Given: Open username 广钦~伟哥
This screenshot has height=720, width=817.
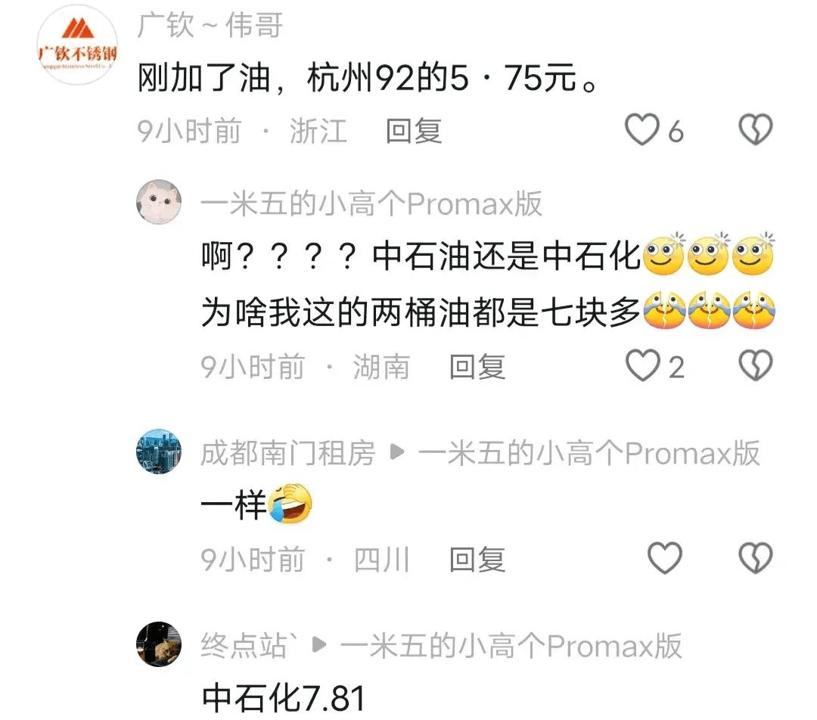Looking at the screenshot, I should tap(210, 25).
